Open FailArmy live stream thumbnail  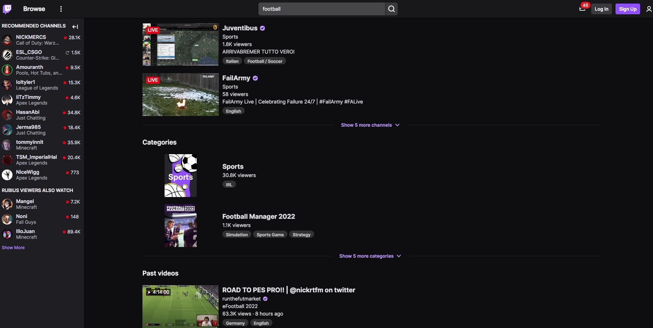tap(181, 95)
